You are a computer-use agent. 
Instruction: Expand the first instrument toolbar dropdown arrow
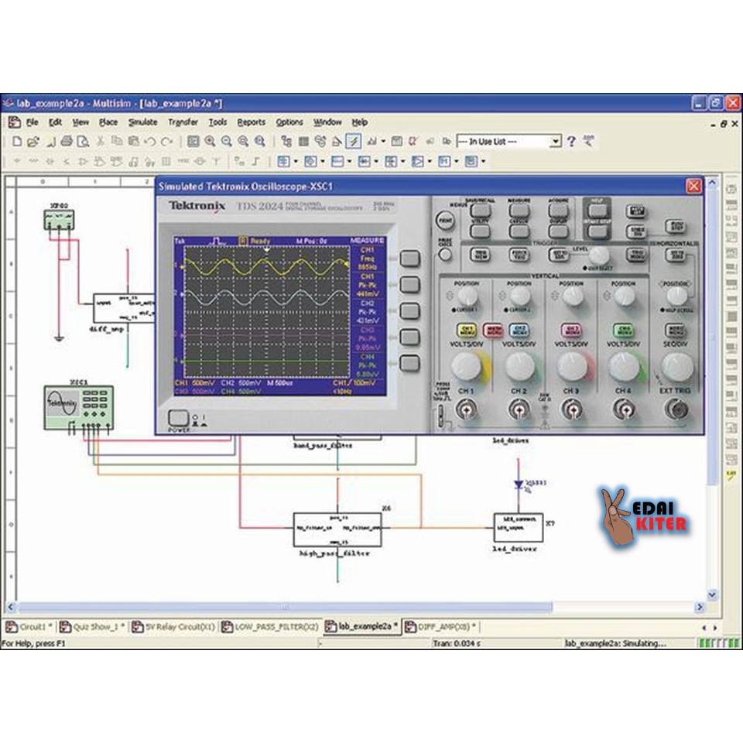click(294, 162)
